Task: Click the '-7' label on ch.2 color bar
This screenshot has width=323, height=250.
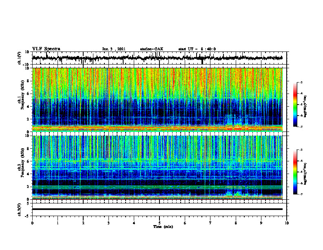Action: click(301, 194)
